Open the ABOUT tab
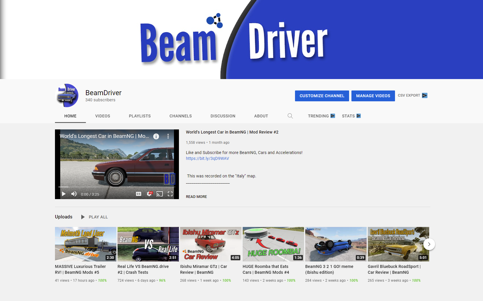 (x=261, y=116)
